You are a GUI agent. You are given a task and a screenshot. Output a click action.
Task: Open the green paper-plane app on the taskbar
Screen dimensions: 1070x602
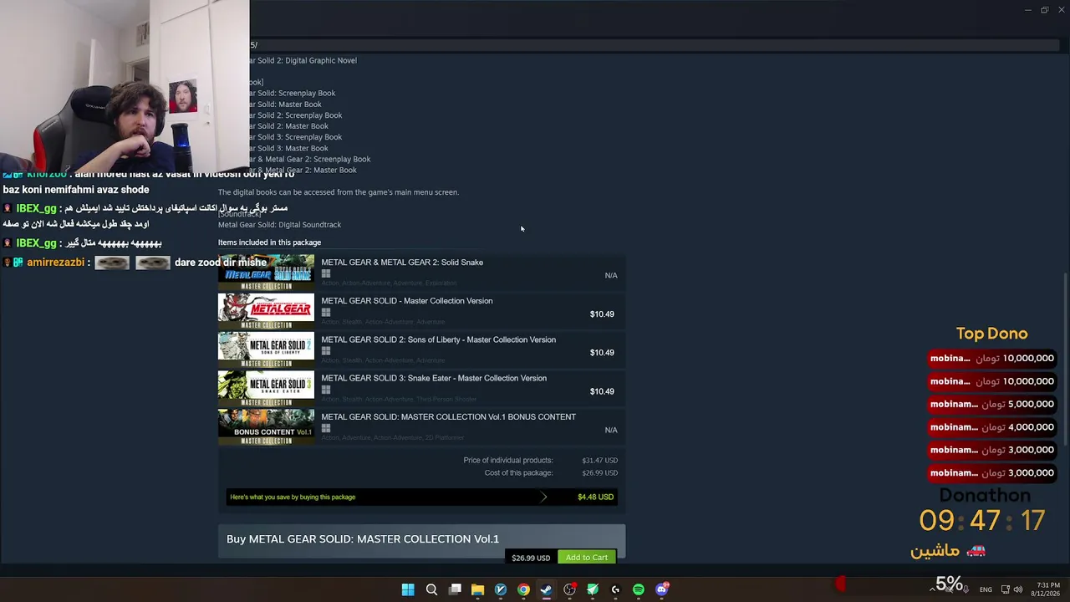tap(593, 589)
